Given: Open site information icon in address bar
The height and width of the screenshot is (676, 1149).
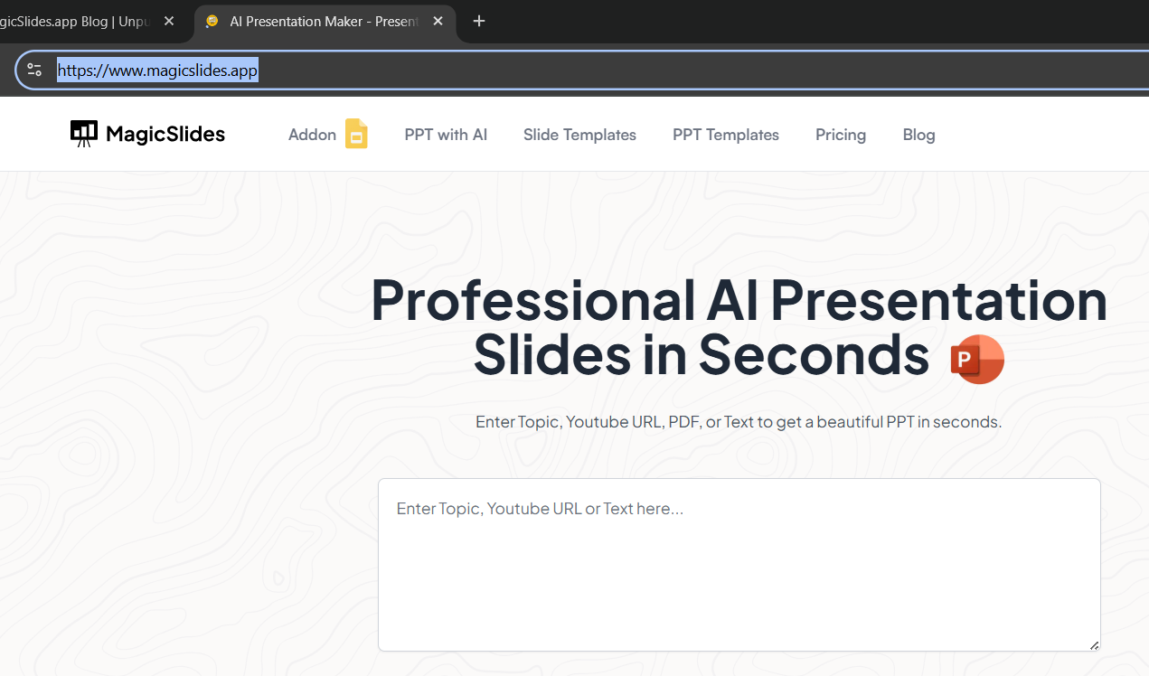Looking at the screenshot, I should 34,70.
